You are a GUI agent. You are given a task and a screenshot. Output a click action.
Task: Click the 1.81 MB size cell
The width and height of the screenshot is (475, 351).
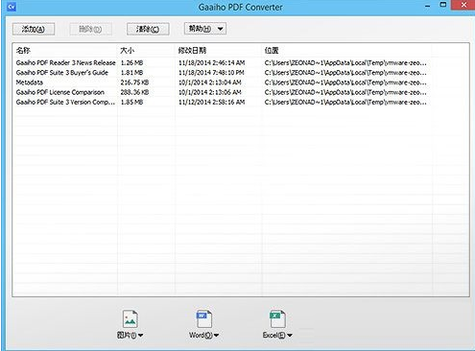click(131, 73)
